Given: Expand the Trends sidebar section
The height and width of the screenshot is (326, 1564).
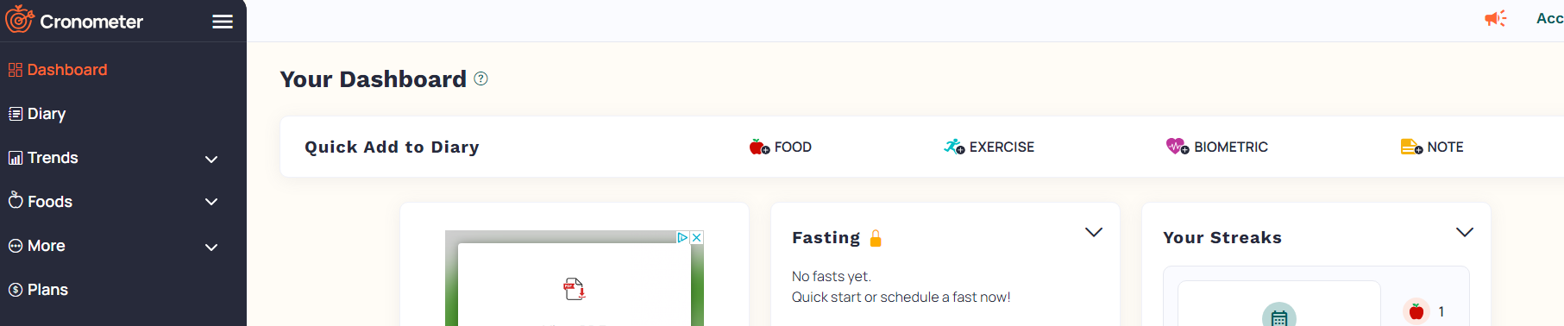Looking at the screenshot, I should [211, 159].
